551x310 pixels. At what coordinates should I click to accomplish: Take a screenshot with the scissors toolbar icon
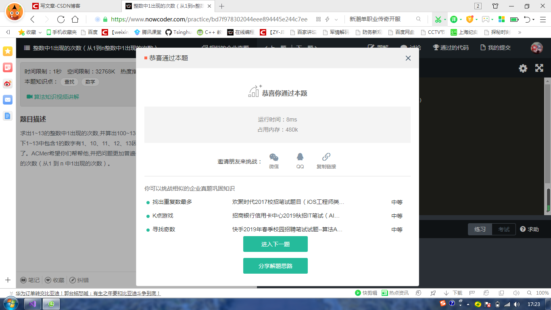click(x=439, y=19)
